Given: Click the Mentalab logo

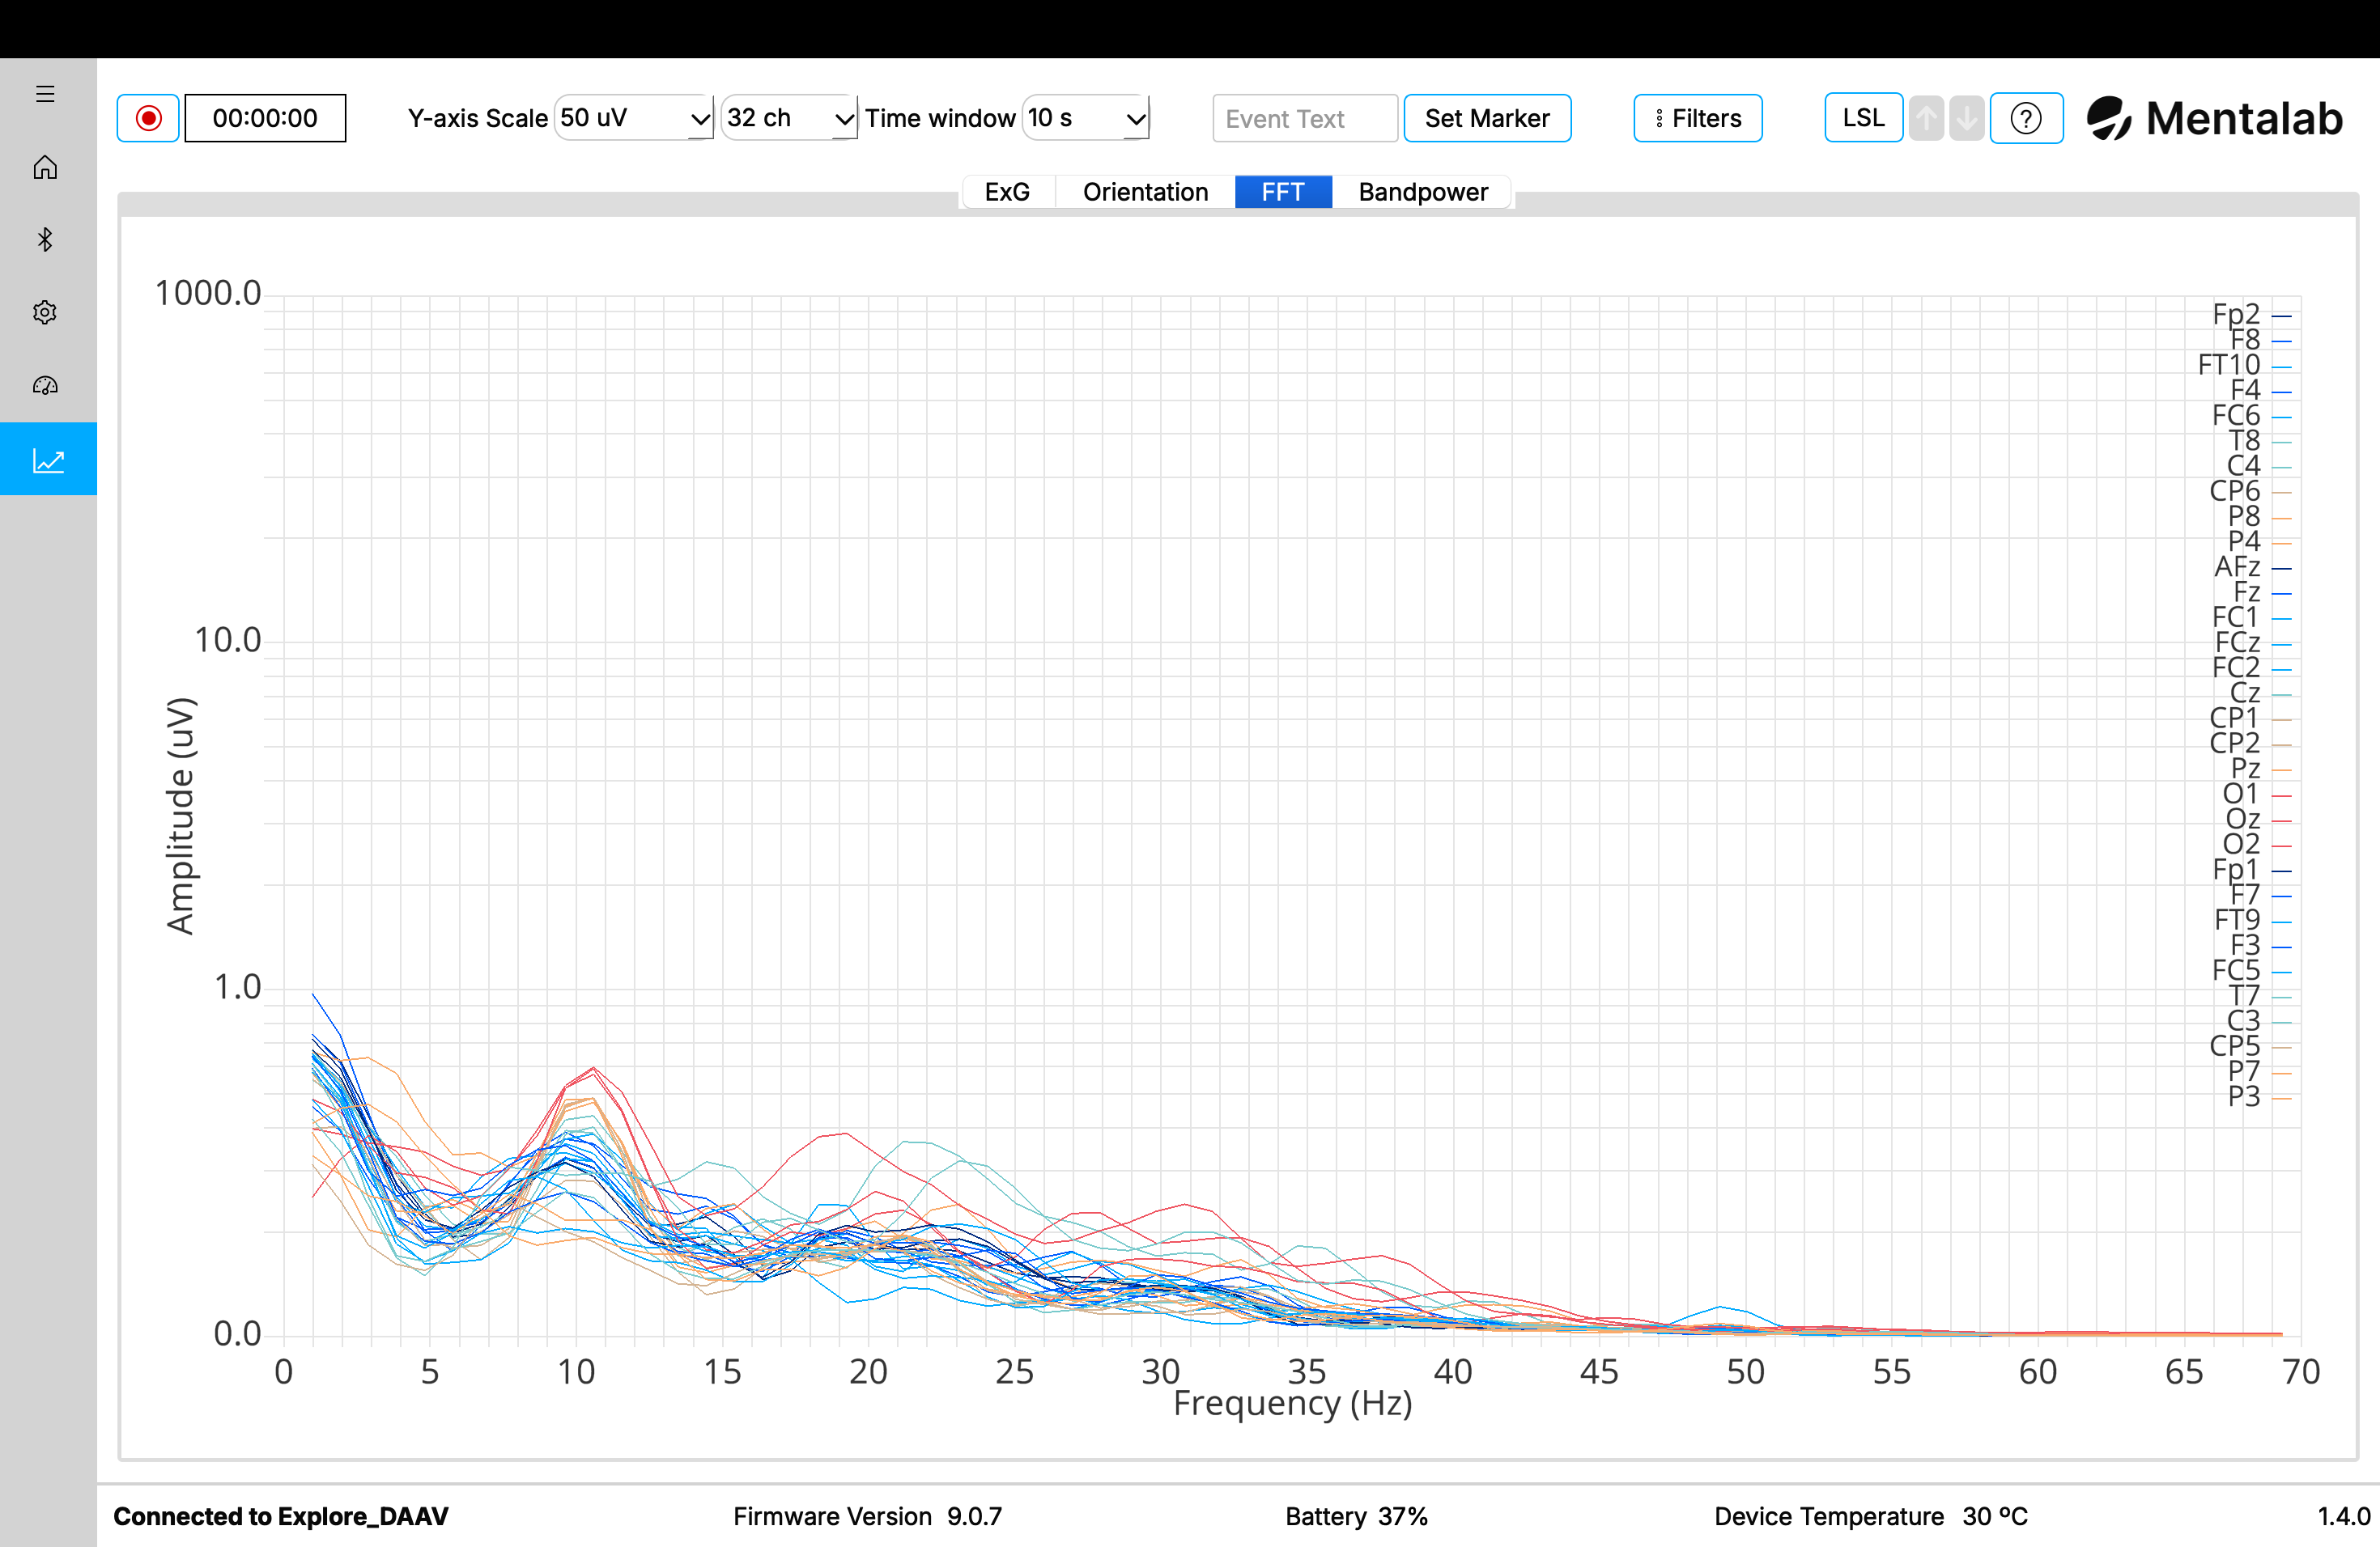Looking at the screenshot, I should tap(2214, 119).
